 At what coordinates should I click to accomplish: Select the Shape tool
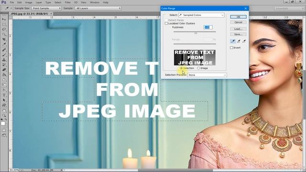[4, 105]
